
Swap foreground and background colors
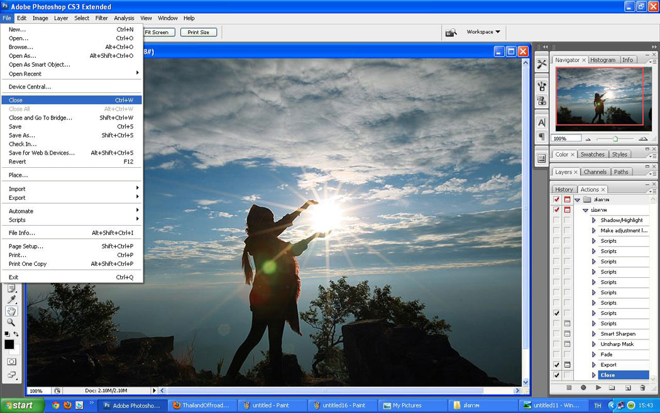pyautogui.click(x=16, y=334)
